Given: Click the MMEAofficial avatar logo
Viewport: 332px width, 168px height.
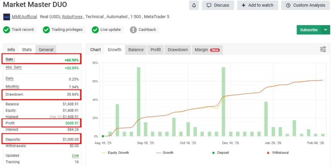Looking at the screenshot, I should click(x=7, y=17).
